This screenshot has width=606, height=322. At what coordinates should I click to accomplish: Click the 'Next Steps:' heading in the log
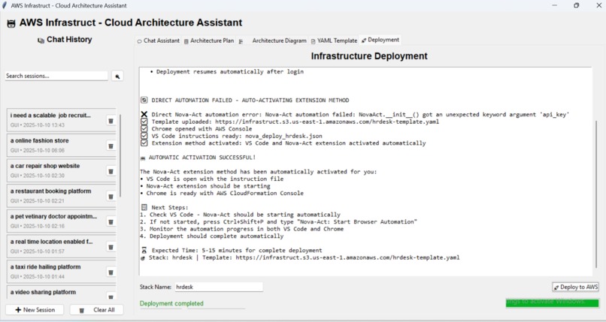[x=165, y=207]
